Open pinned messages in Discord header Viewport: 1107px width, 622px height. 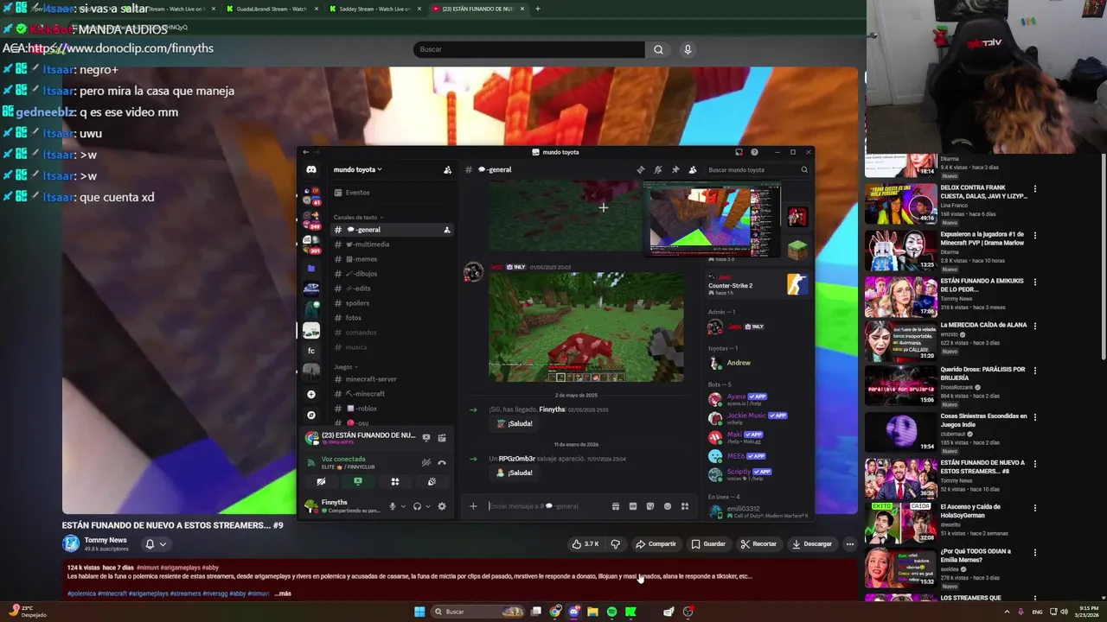point(675,170)
